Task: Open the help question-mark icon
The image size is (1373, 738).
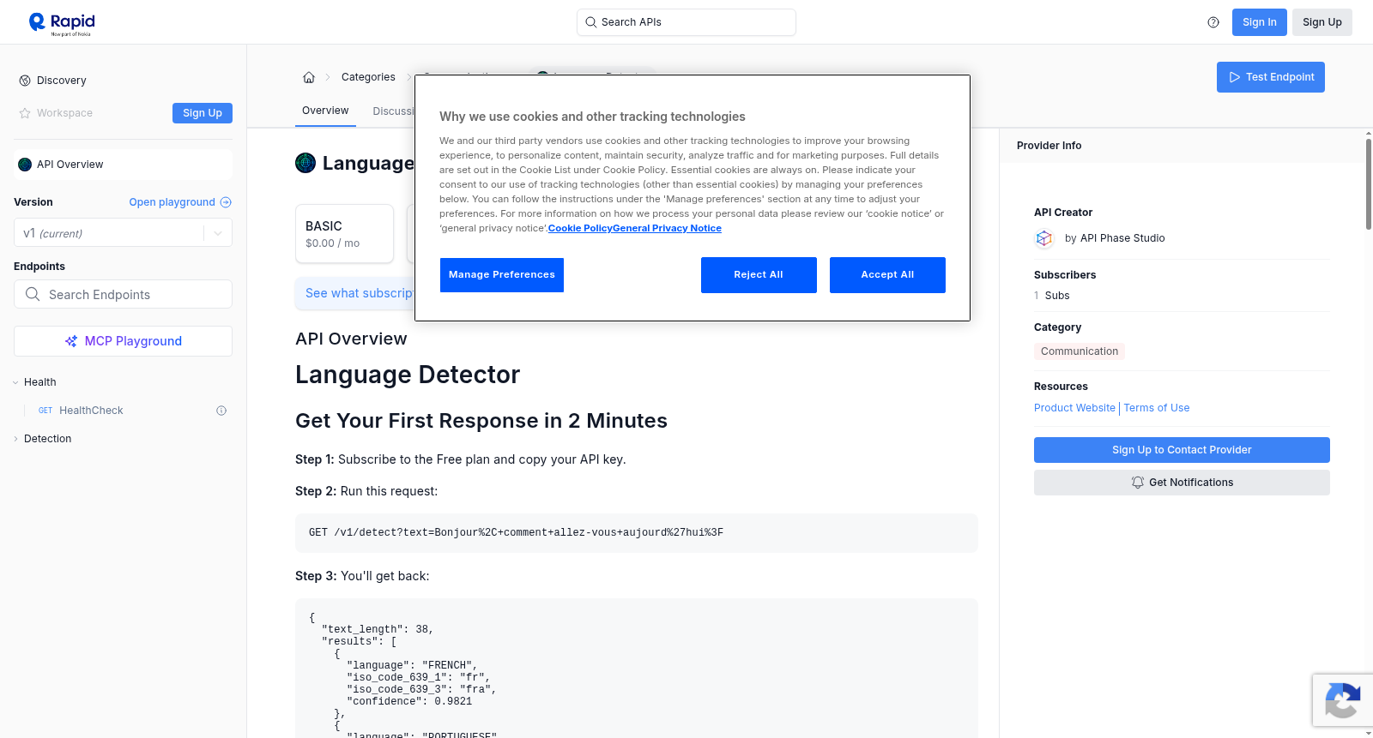Action: click(1213, 22)
